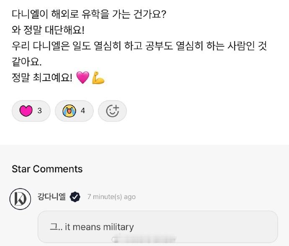Viewport: 289px width, 246px height.
Task: Select the Star Comments section heading
Action: pos(47,169)
